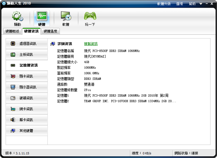The height and width of the screenshot is (158, 217).
Task: Open the 選項 menu
Action: tap(179, 4)
